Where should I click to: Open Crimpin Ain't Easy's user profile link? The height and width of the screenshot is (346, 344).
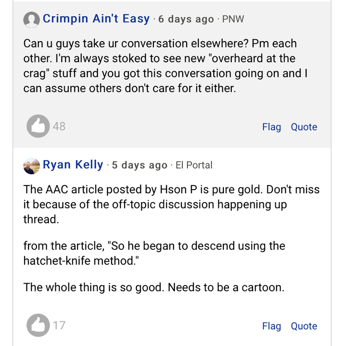tap(96, 19)
